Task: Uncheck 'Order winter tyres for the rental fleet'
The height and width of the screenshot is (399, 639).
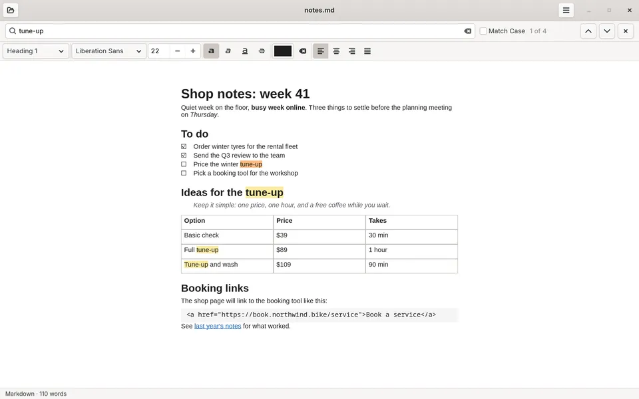Action: click(x=184, y=146)
